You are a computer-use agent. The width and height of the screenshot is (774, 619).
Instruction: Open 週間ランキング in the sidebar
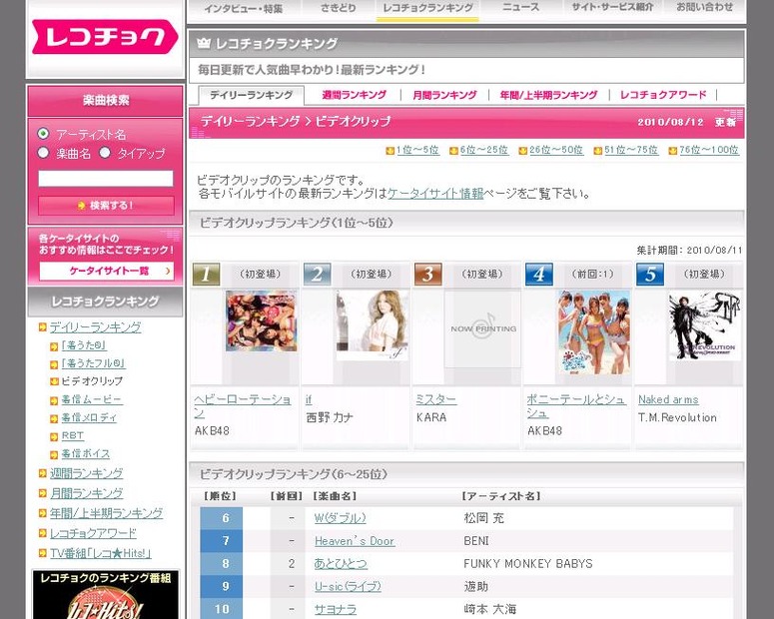tap(86, 473)
